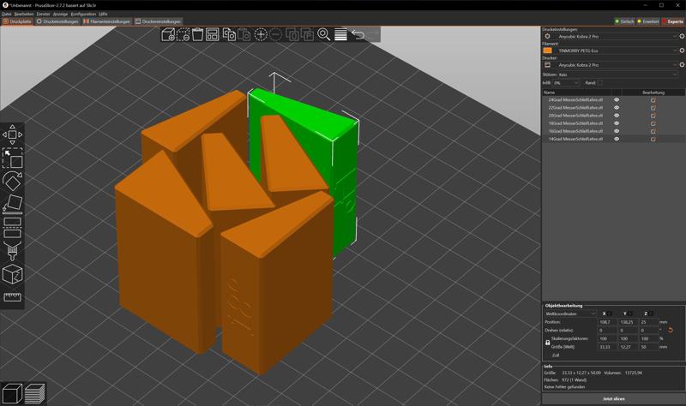Select the Cut tool in left toolbar
Image resolution: width=686 pixels, height=406 pixels.
12,227
